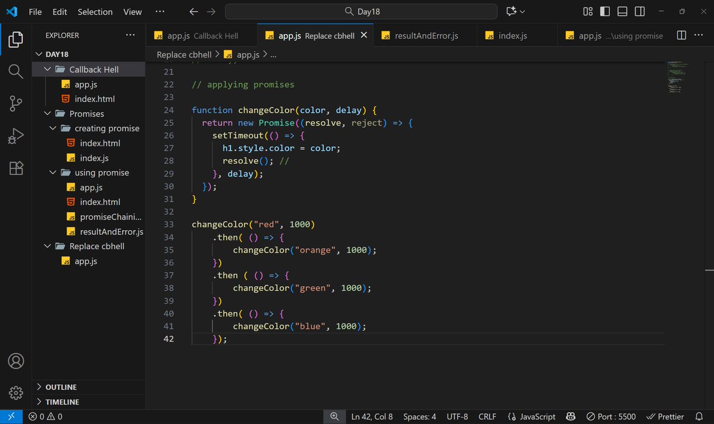Click Port : 5500 Live Server status
The width and height of the screenshot is (714, 424).
point(611,417)
